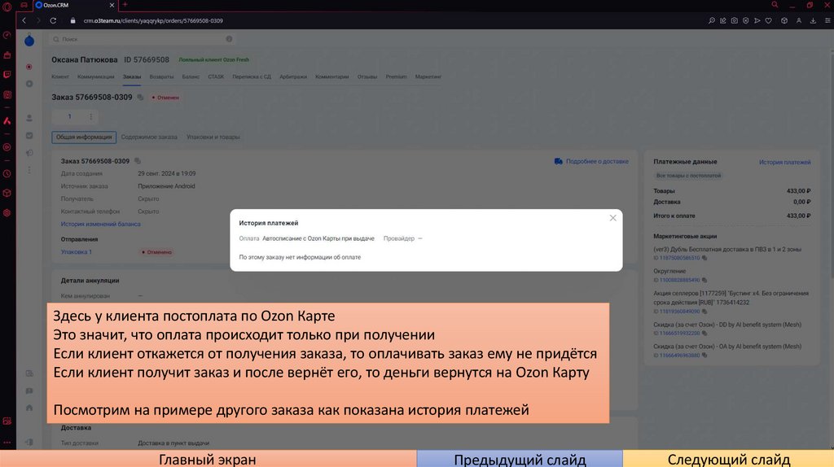Image resolution: width=834 pixels, height=467 pixels.
Task: Open Предыдущий слайд
Action: 520,459
